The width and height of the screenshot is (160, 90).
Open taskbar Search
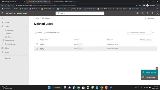pos(57,87)
